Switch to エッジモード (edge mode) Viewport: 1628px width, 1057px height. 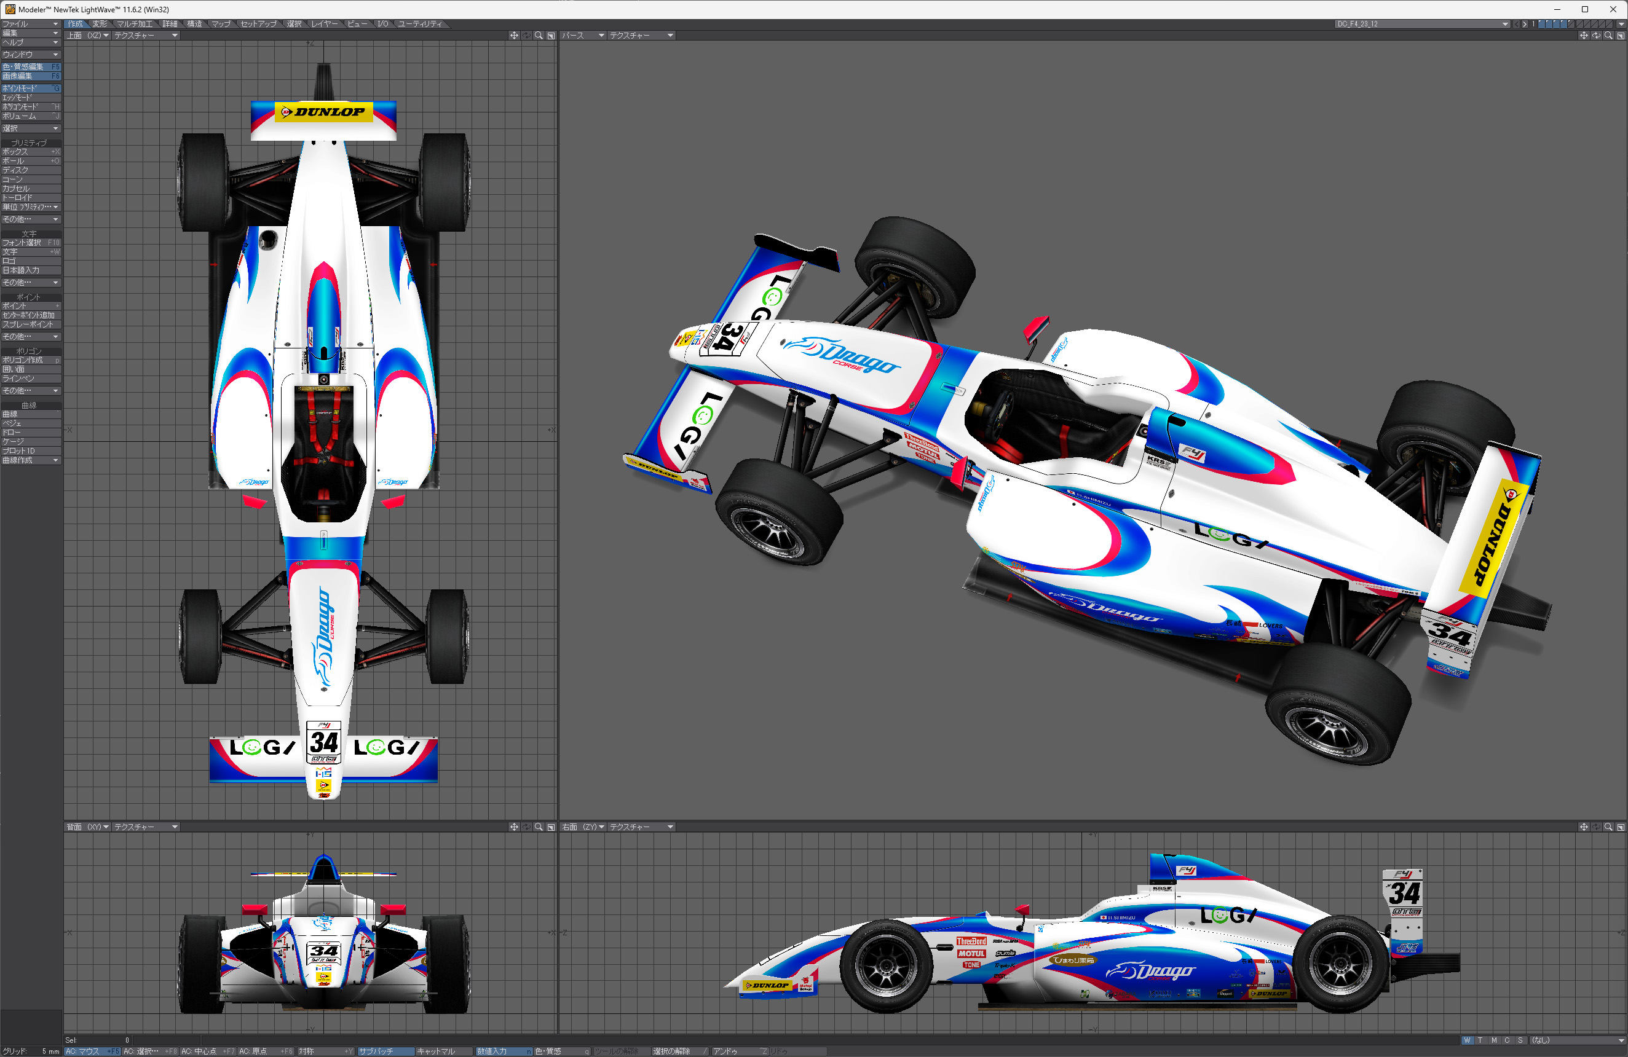[x=31, y=98]
